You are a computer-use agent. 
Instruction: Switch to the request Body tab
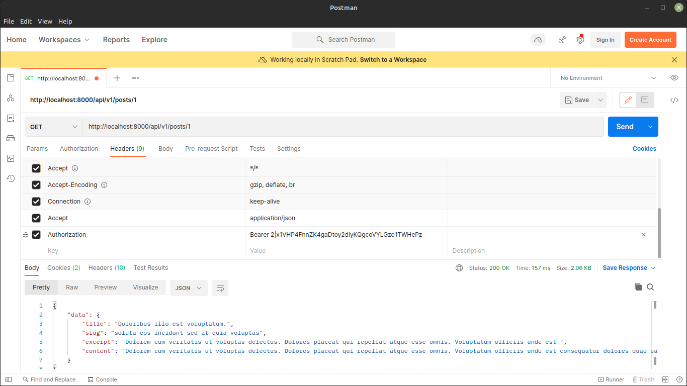pyautogui.click(x=166, y=149)
